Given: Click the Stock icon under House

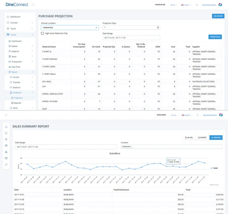Looking at the screenshot, I should point(10,57).
